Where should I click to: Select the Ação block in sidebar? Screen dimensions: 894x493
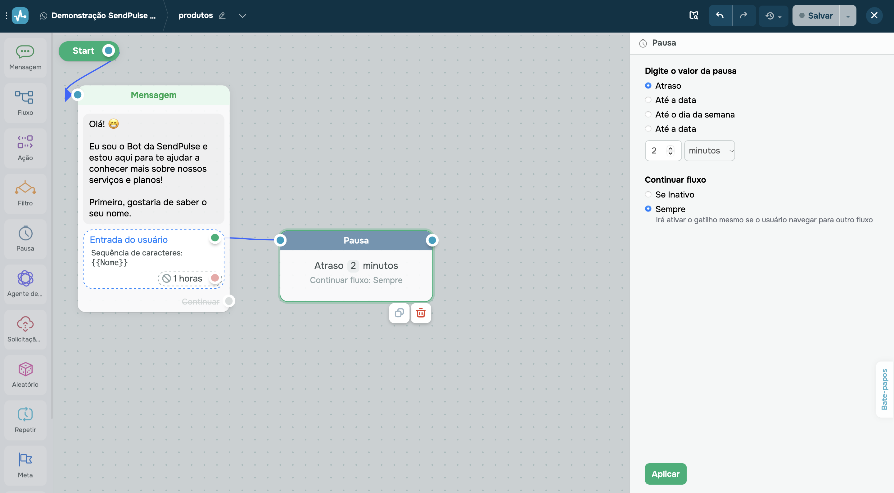click(25, 148)
